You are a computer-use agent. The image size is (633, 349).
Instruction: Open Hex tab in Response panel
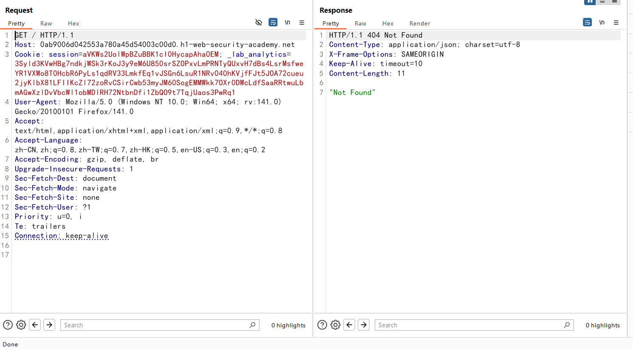point(387,23)
